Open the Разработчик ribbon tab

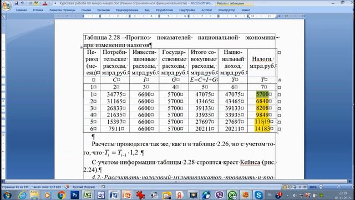pyautogui.click(x=164, y=10)
